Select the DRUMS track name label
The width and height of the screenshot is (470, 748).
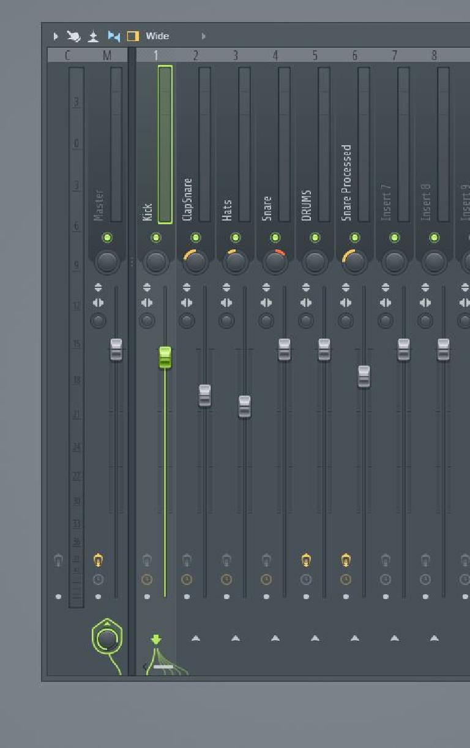coord(307,205)
